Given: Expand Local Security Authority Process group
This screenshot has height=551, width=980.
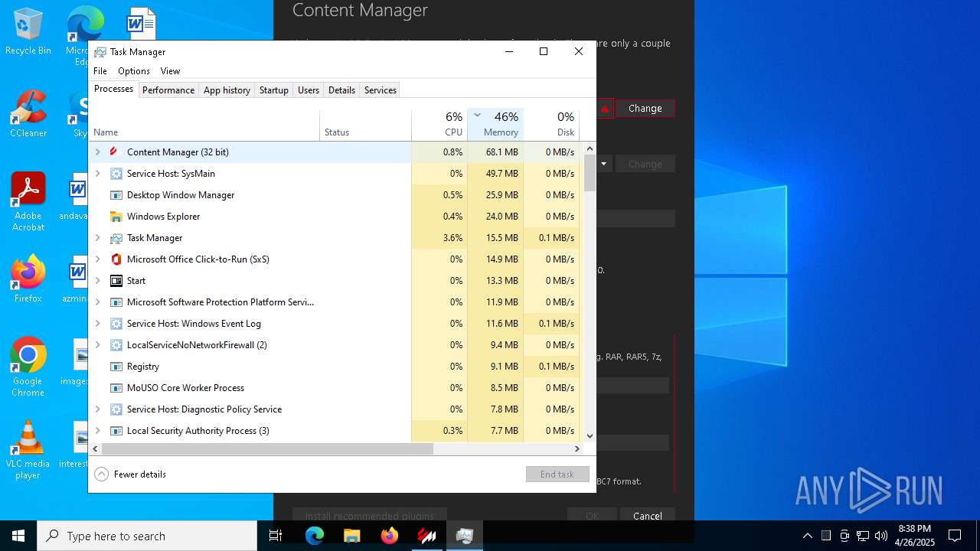Looking at the screenshot, I should [97, 431].
